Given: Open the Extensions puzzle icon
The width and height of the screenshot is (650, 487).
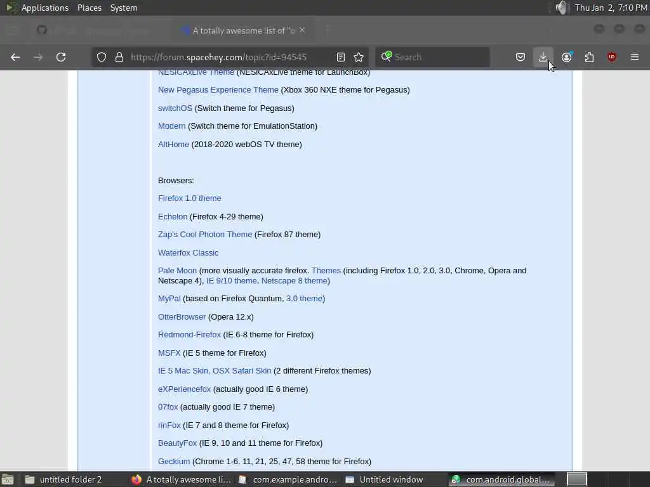Looking at the screenshot, I should (590, 57).
